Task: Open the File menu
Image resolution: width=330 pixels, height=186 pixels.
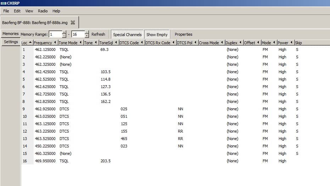Action: click(6, 11)
